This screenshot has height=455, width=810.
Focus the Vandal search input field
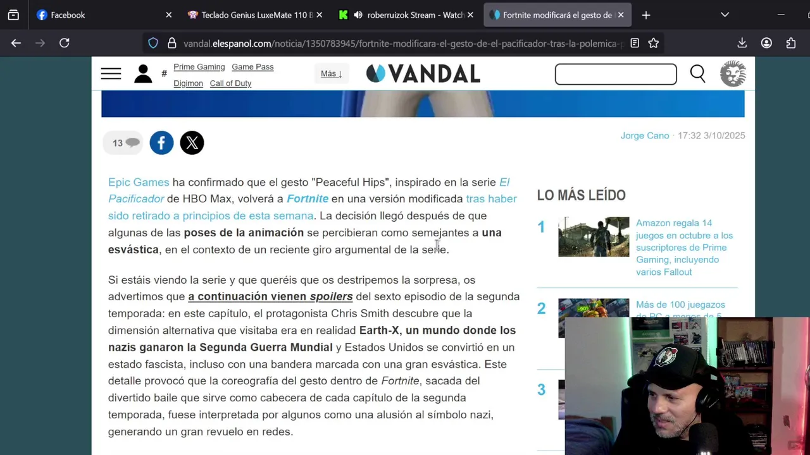click(x=616, y=74)
